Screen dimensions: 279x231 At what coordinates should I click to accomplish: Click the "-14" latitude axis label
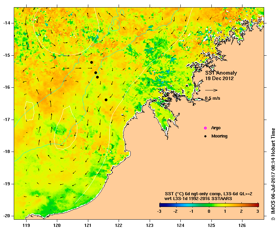tap(7, 23)
